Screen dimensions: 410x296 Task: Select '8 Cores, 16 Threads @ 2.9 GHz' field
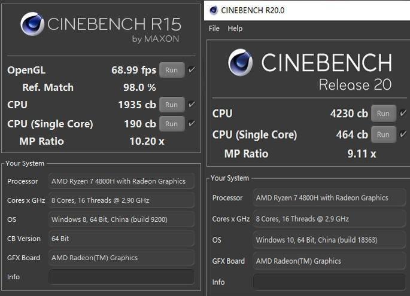coord(329,219)
